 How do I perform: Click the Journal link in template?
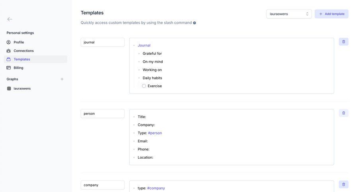[x=144, y=45]
